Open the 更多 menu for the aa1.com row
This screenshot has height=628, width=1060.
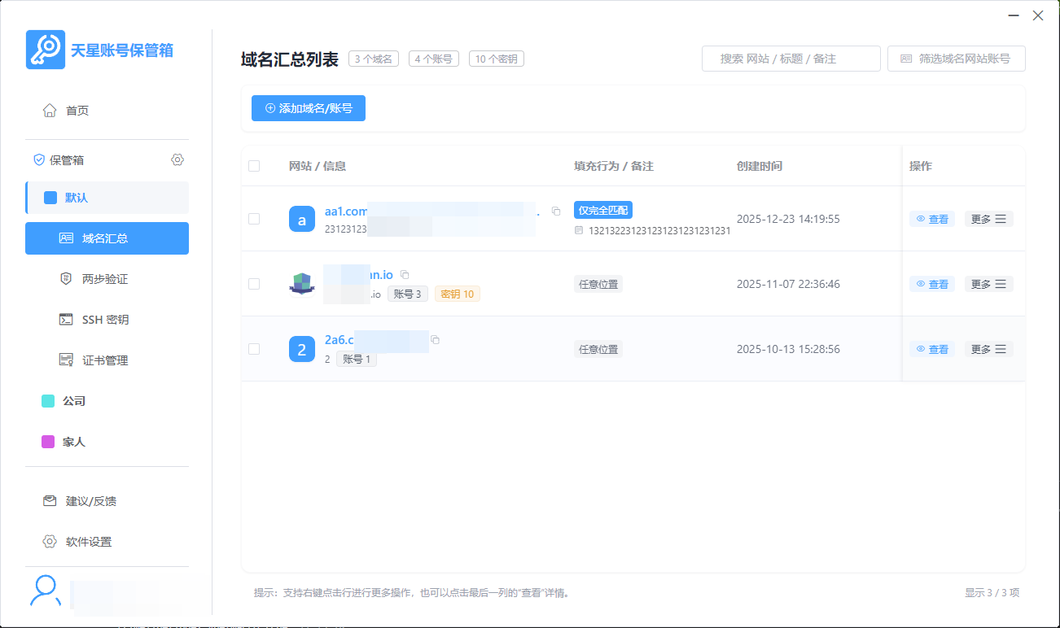pyautogui.click(x=988, y=218)
